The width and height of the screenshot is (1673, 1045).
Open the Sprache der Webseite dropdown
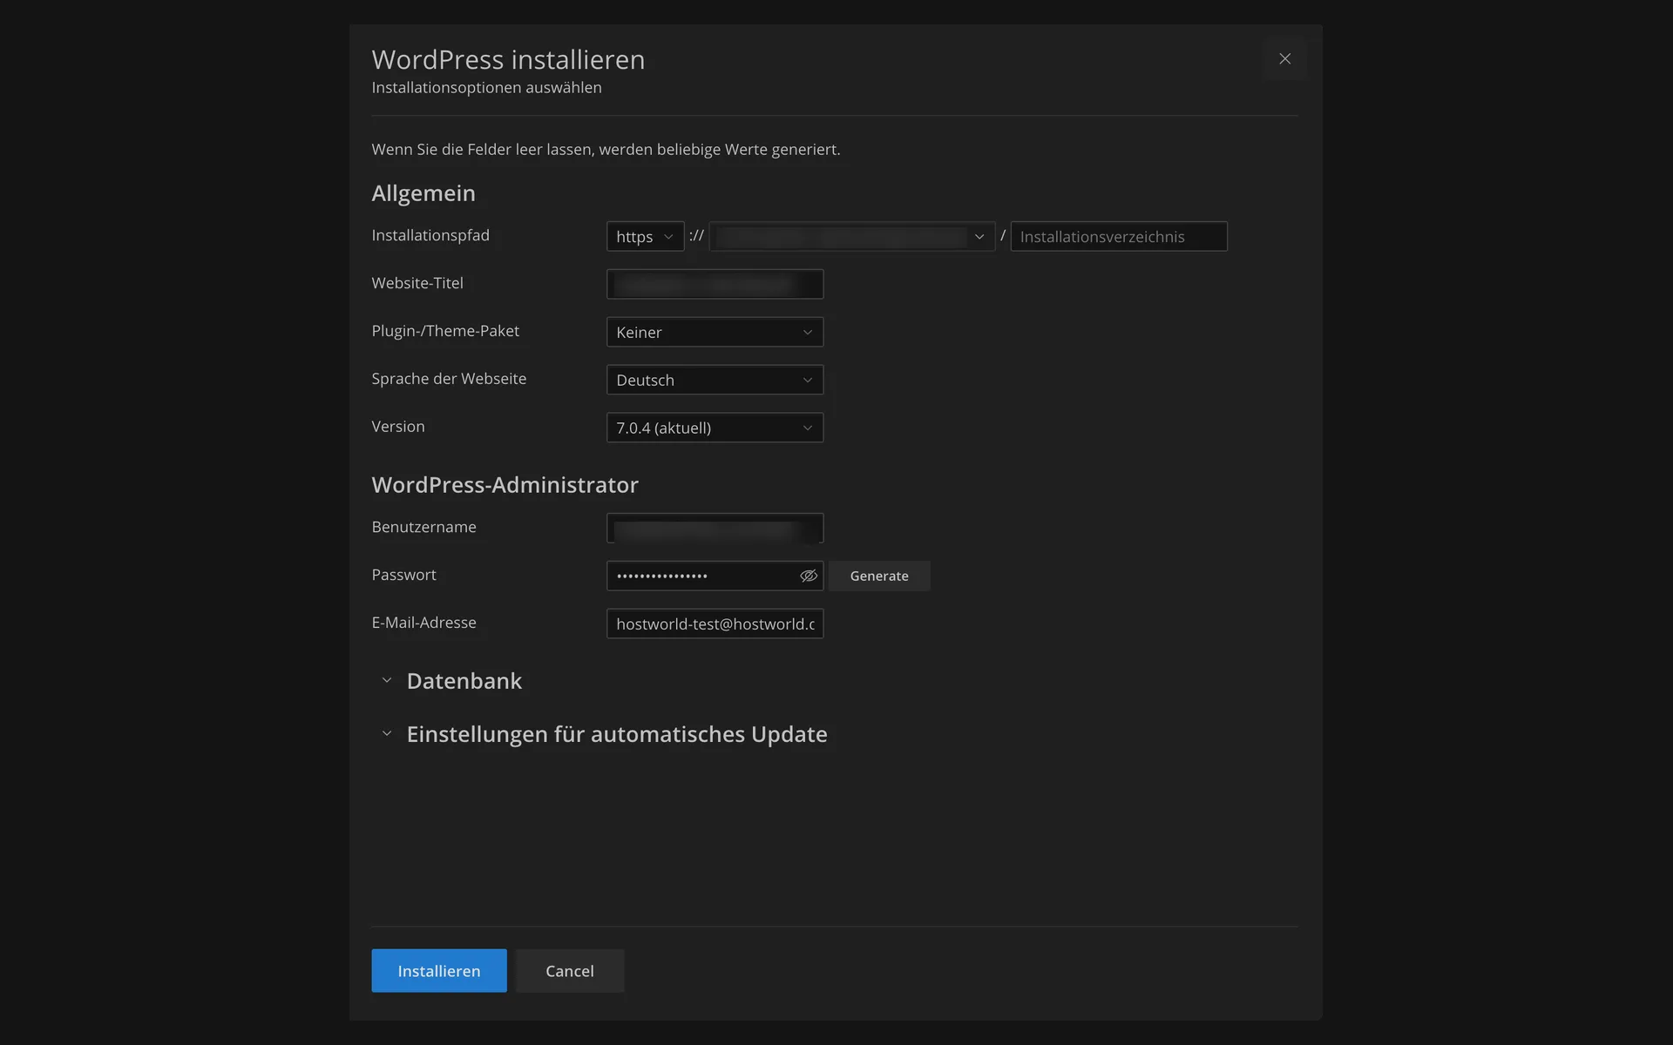point(715,380)
